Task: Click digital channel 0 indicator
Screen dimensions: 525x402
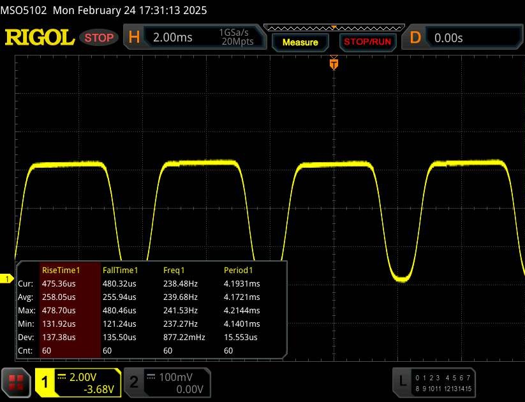Action: 417,378
